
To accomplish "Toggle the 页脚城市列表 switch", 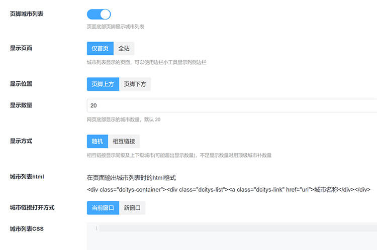I will [x=99, y=14].
